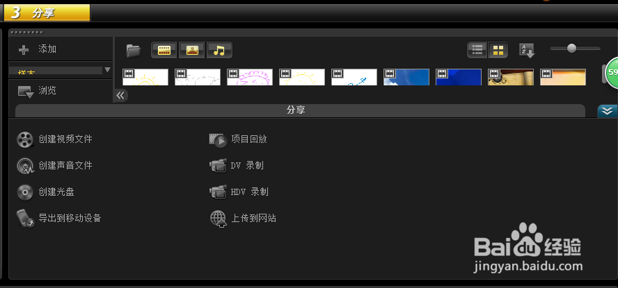Choose DV 录制 option
The image size is (618, 288).
pos(247,165)
